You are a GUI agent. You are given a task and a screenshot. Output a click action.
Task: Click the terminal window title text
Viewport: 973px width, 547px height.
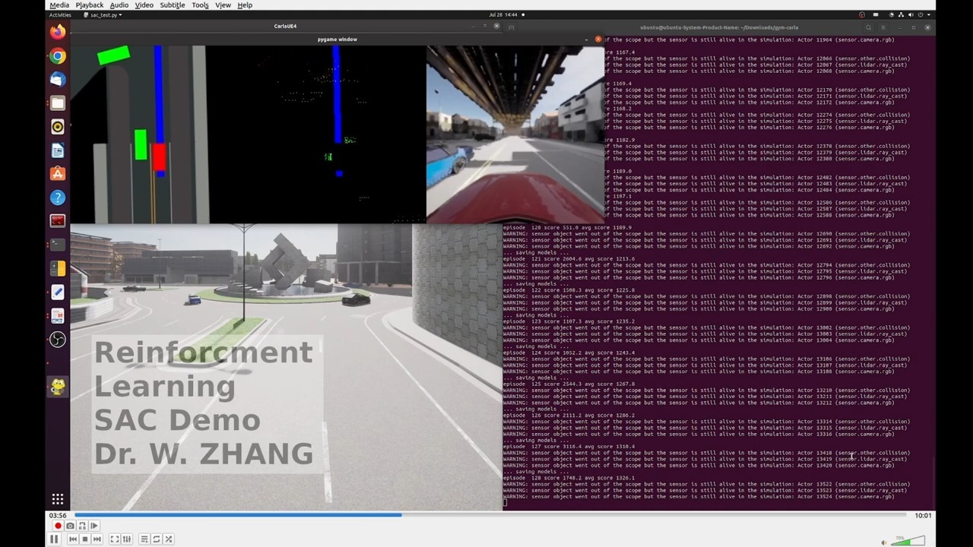(719, 27)
